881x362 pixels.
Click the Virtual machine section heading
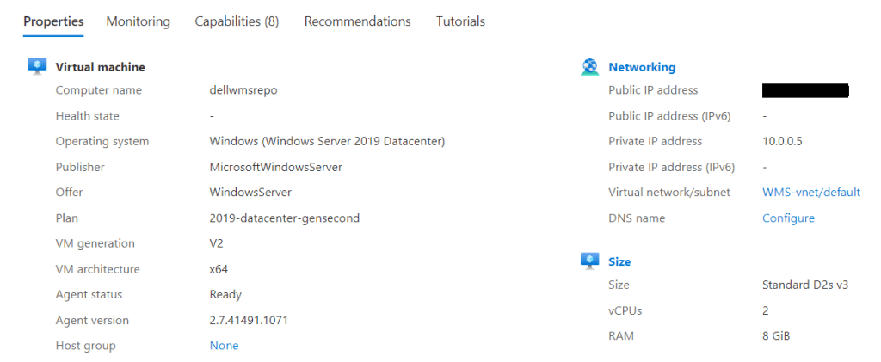100,67
